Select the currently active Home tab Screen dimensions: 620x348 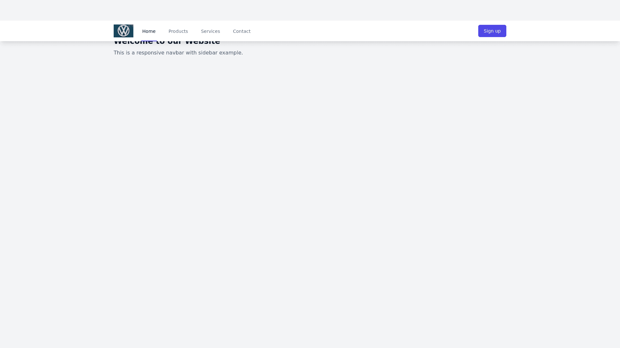click(149, 31)
